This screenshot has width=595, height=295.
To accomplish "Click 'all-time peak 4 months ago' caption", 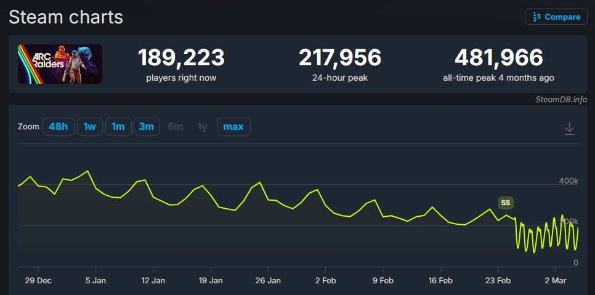I will 499,78.
